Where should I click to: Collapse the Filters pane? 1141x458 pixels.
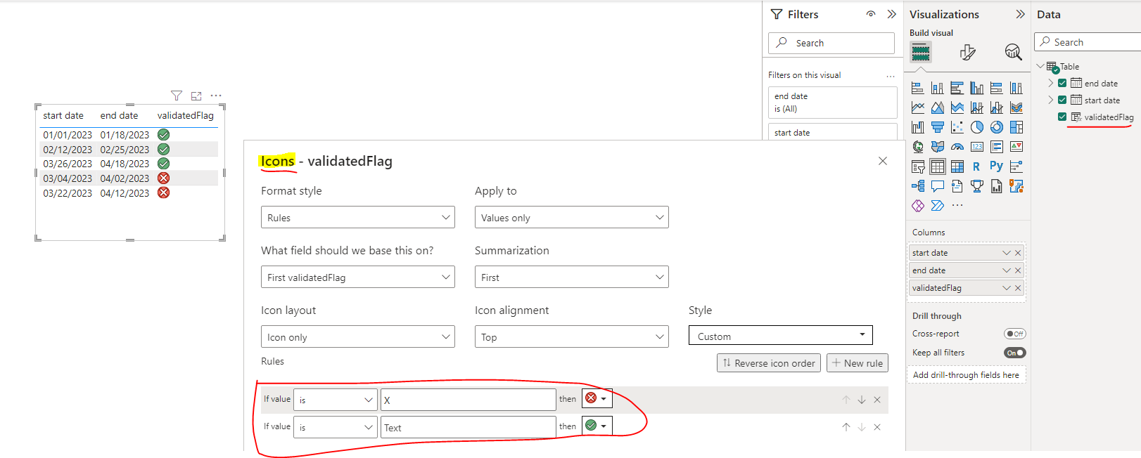(x=892, y=14)
